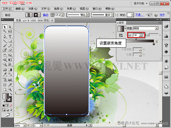Set paint mode to Color
Viewport: 171px width, 128px height.
coord(4,105)
